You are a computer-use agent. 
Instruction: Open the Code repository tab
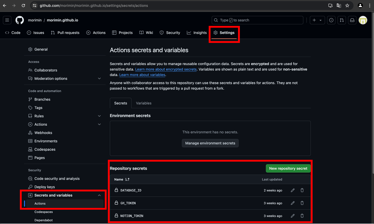[x=13, y=33]
